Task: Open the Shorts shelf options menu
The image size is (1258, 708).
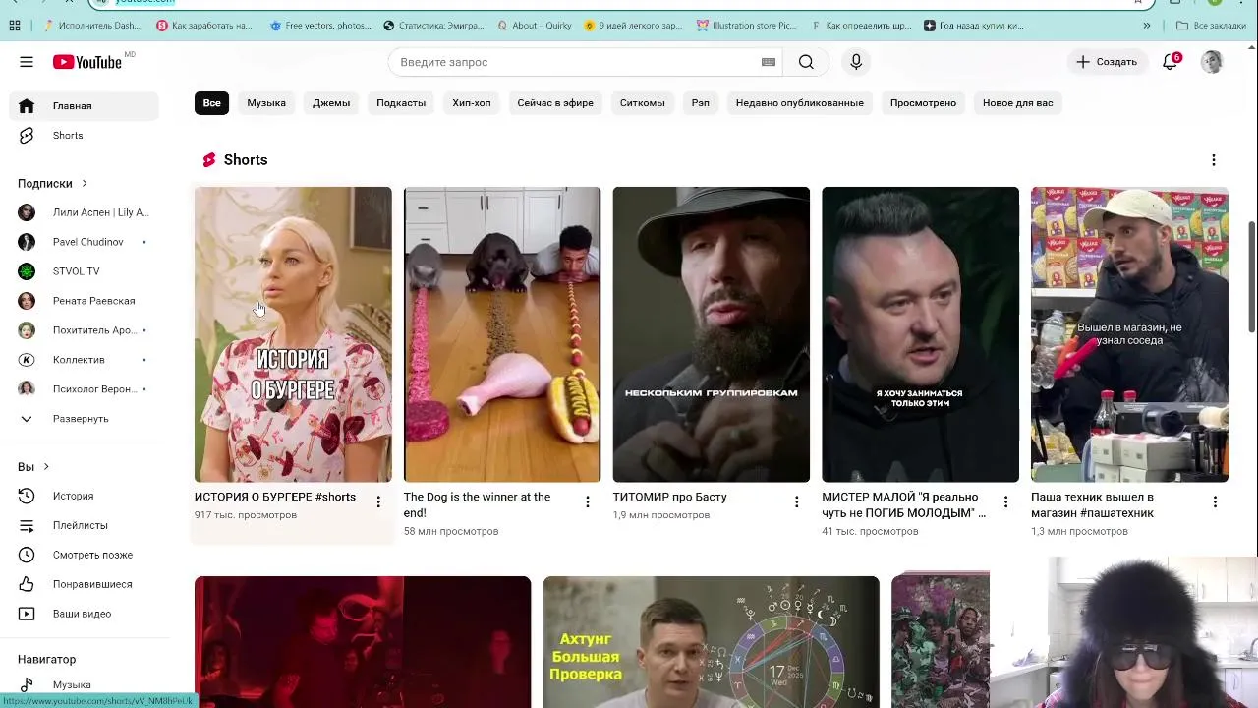Action: coord(1214,160)
